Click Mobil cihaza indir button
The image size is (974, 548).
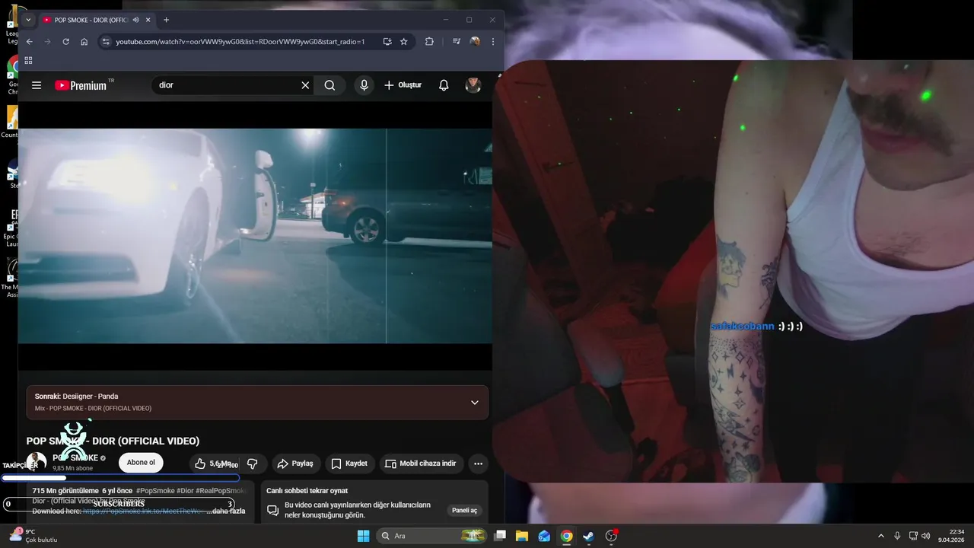[x=421, y=464]
